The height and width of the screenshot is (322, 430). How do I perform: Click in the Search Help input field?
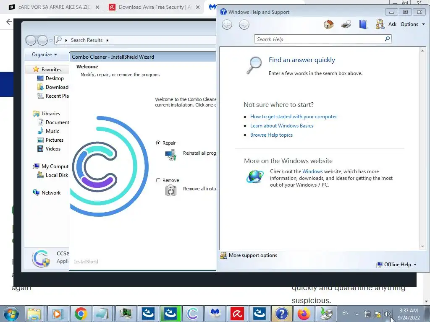319,39
